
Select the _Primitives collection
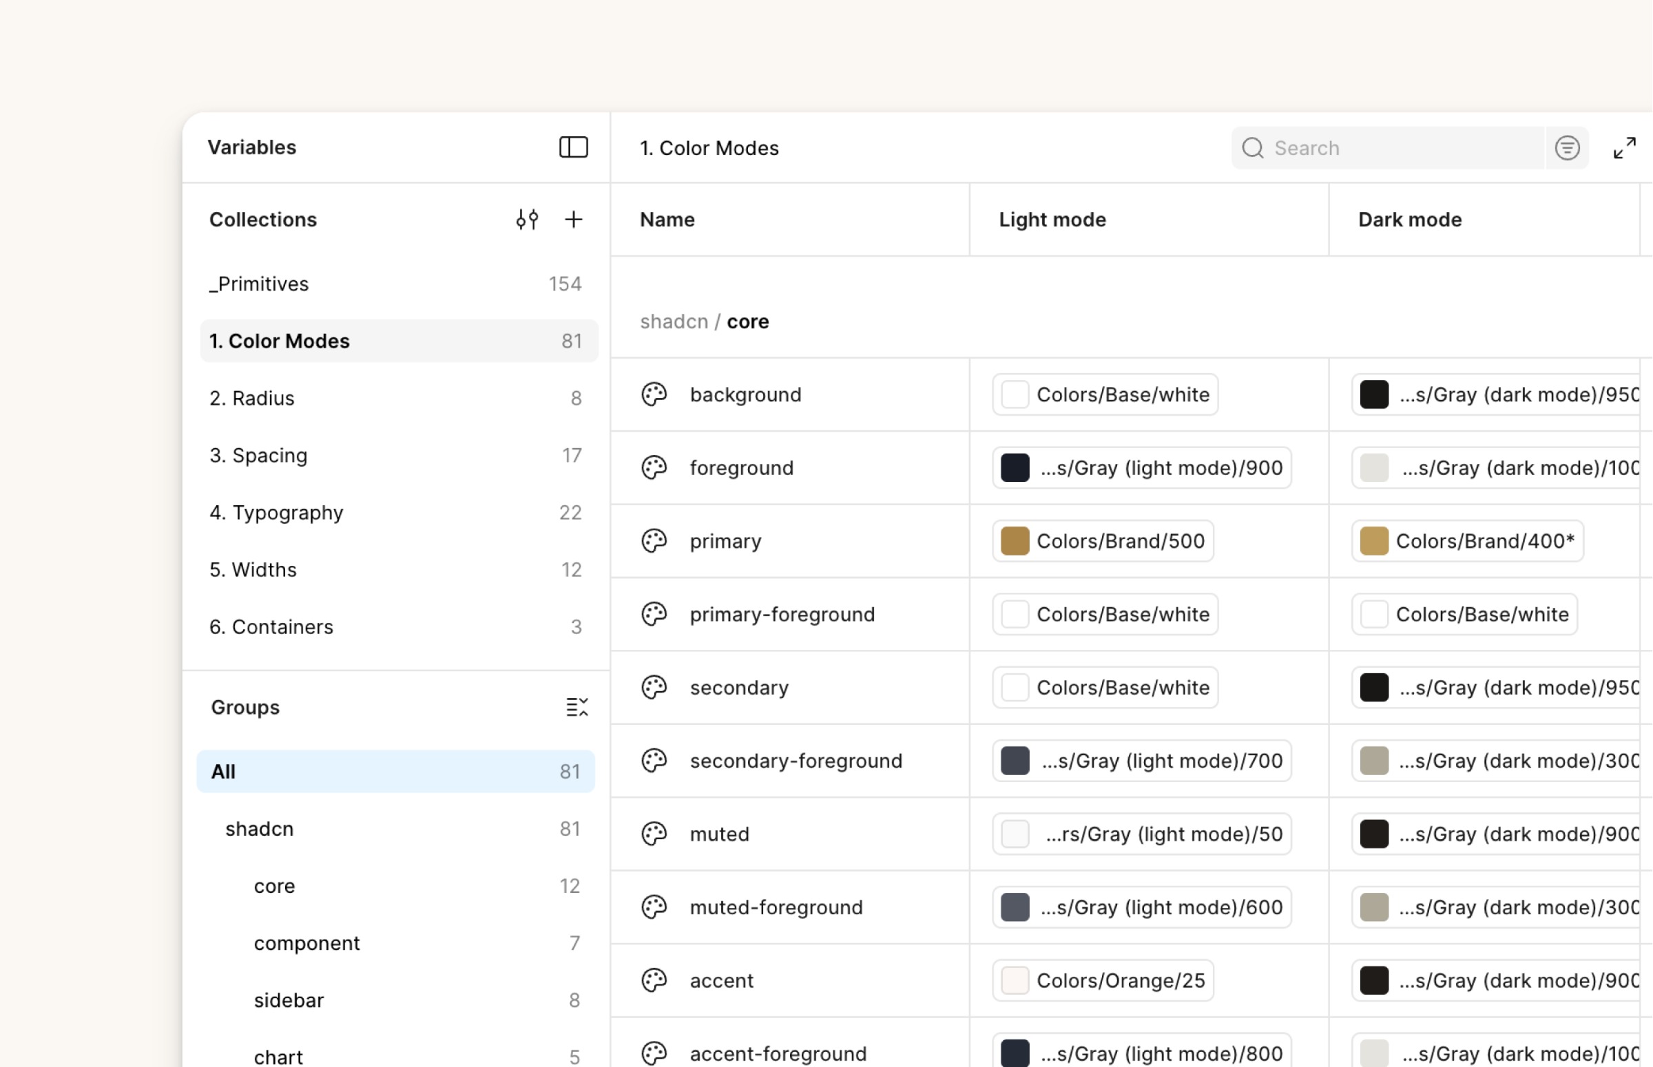click(399, 284)
